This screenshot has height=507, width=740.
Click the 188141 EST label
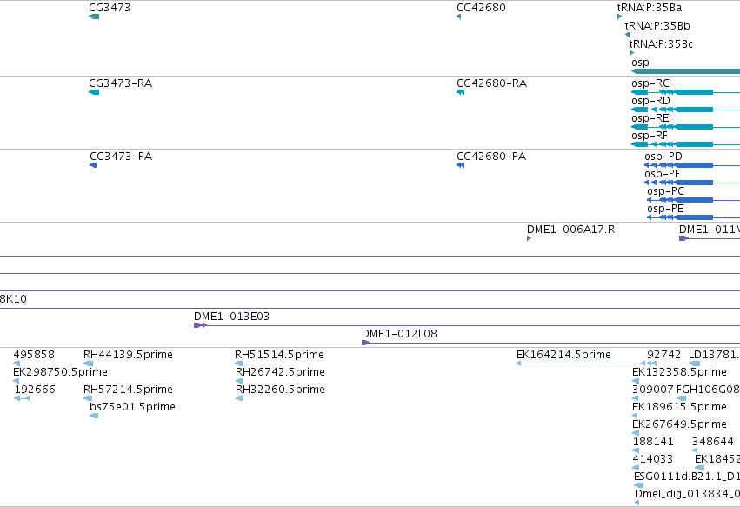point(653,442)
